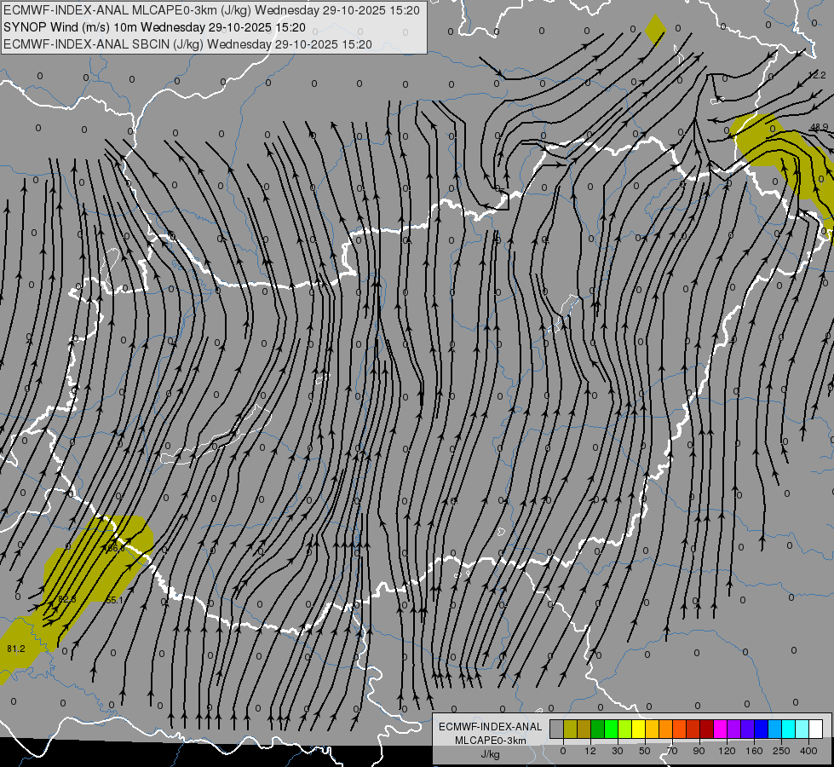Click the legend scale value 90
This screenshot has height=767, width=834.
(699, 751)
